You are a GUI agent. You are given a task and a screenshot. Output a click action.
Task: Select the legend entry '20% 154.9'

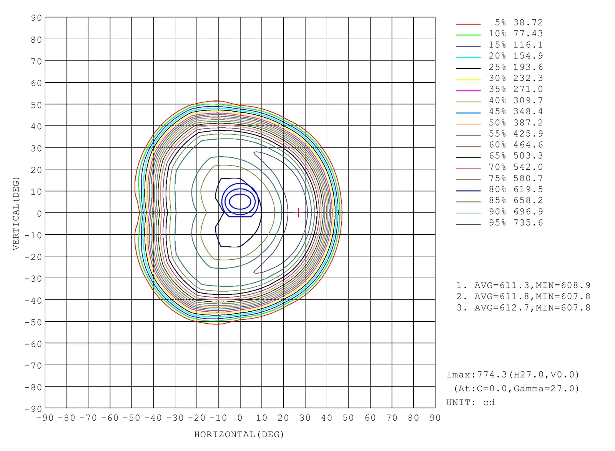coord(499,56)
